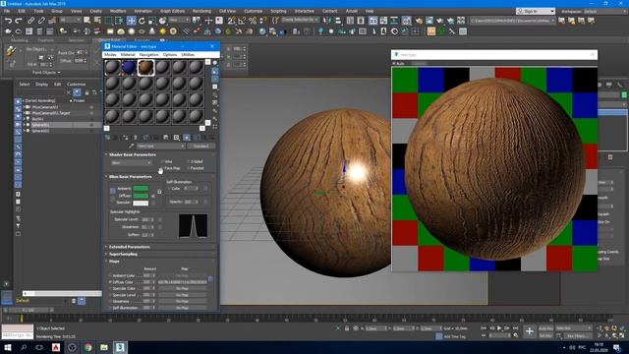Toggle the Specular Color map checkbox
This screenshot has height=354, width=629.
coord(110,288)
